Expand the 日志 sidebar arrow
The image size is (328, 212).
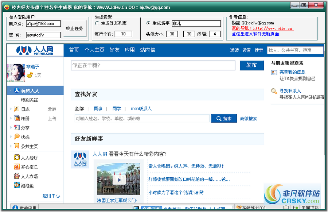coord(11,109)
